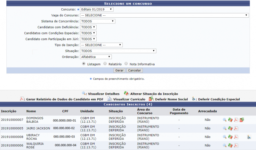Click the name UBIRACY ROCHA
Viewport: 256px width, 150px height.
tap(33, 137)
